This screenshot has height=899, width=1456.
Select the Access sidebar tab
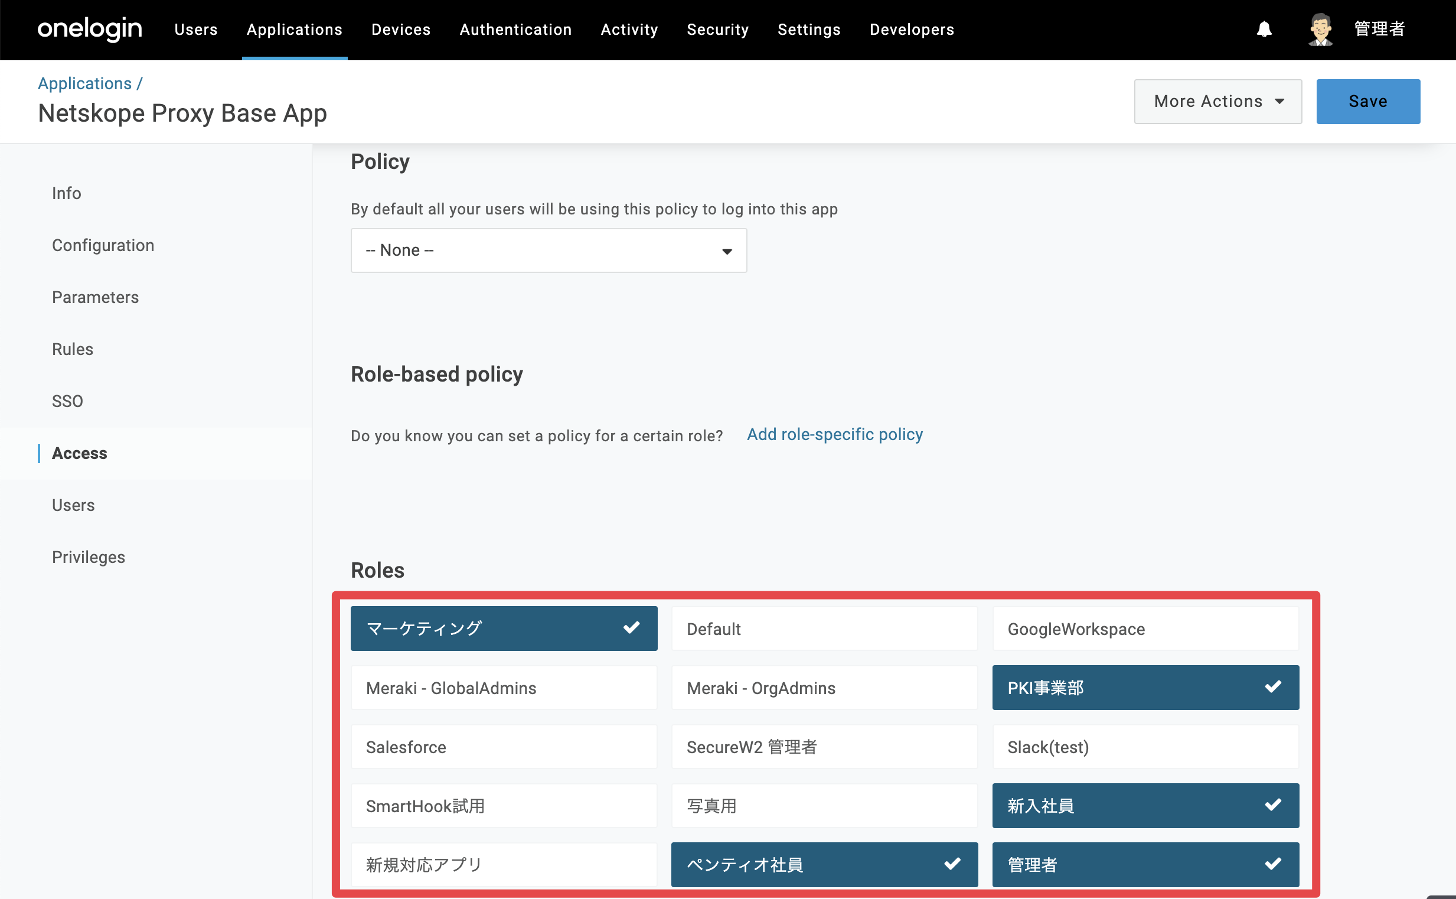click(80, 454)
